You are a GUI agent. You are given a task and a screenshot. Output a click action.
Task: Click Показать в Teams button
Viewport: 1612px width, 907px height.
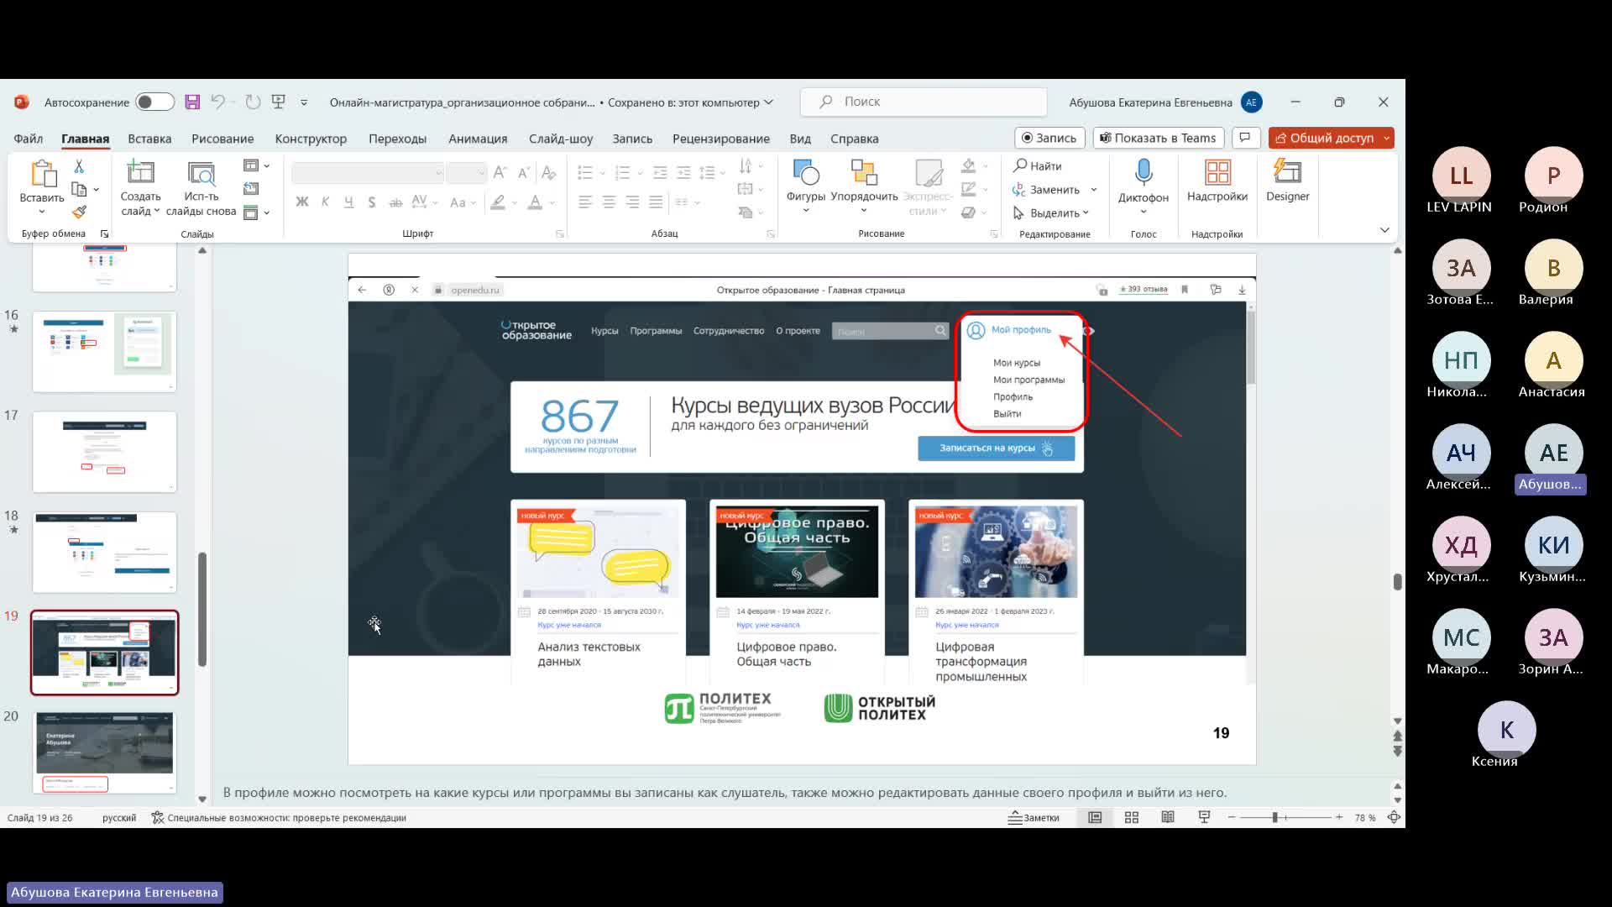click(x=1158, y=138)
